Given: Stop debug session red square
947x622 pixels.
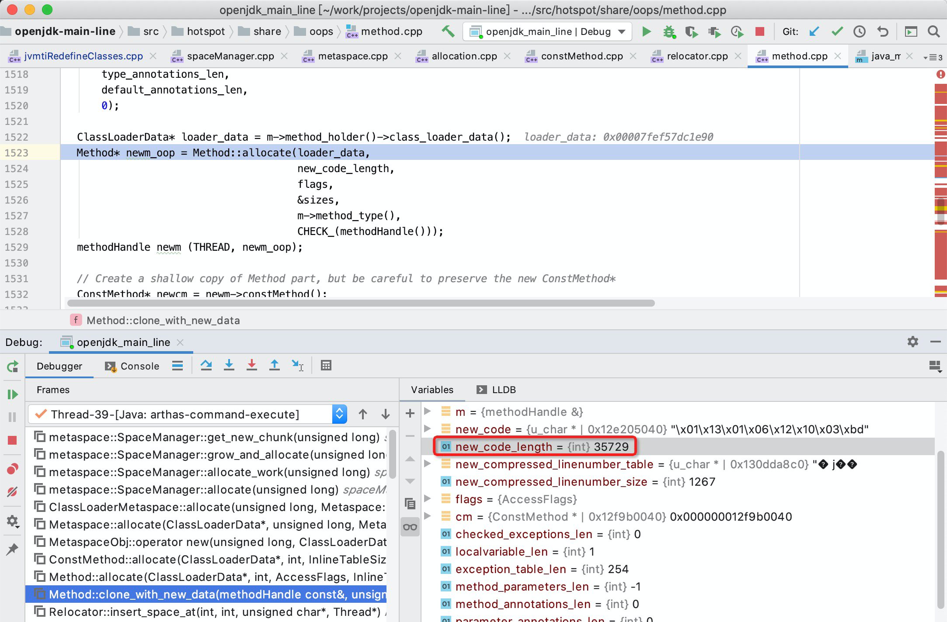Looking at the screenshot, I should 12,440.
